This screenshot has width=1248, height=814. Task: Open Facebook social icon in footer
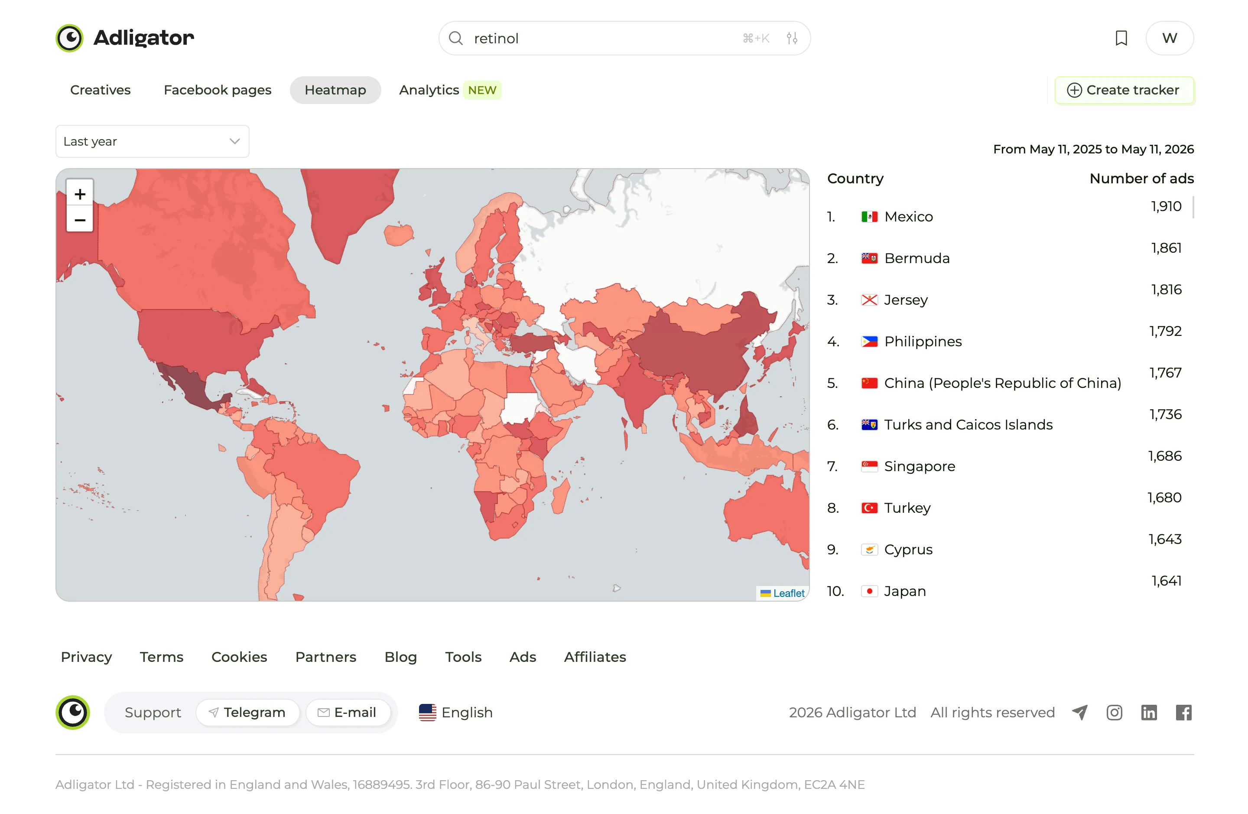coord(1183,712)
